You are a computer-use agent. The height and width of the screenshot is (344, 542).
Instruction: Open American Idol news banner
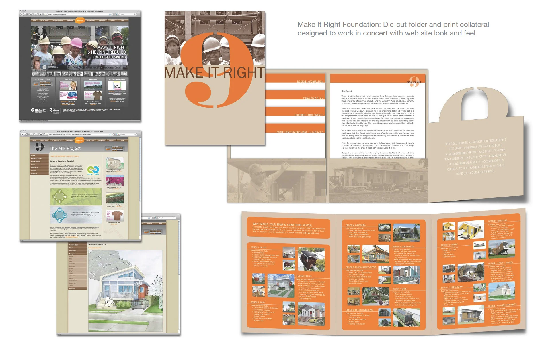[x=68, y=95]
